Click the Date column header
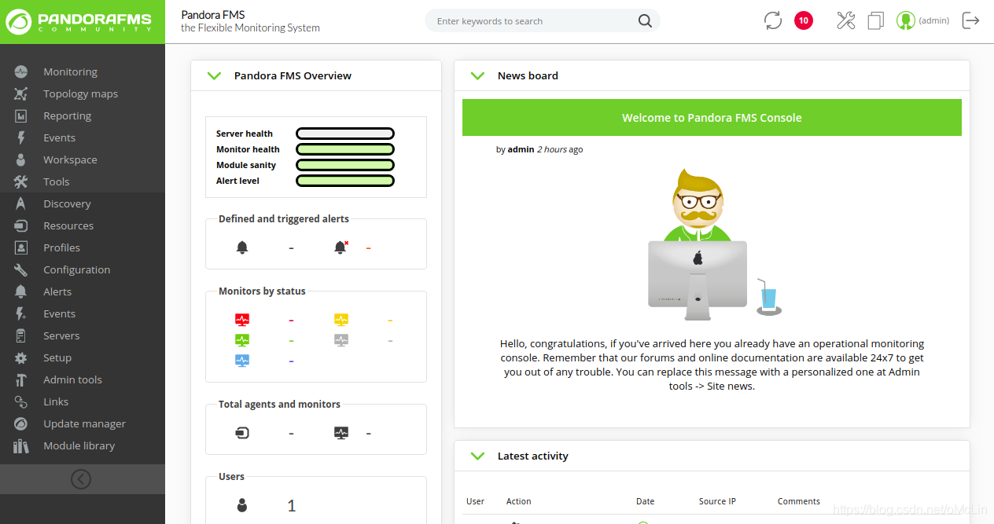This screenshot has width=994, height=524. click(x=645, y=501)
